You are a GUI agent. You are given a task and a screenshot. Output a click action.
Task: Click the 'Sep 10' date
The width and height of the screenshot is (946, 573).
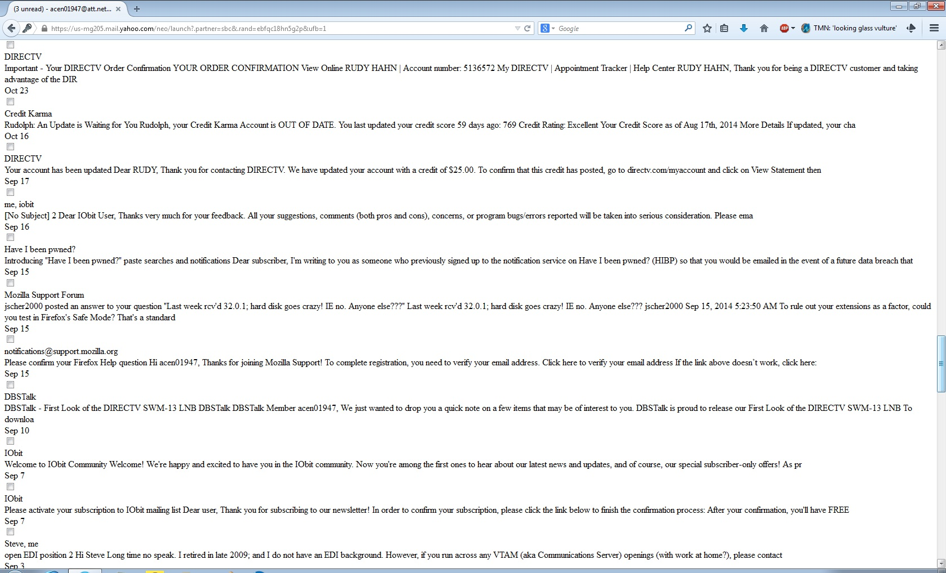(x=17, y=431)
